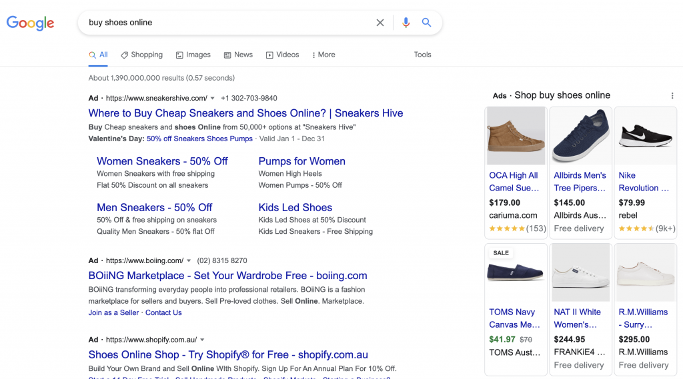Open 'TOMS Navy Canvas Me…' product title
This screenshot has width=683, height=379.
tap(514, 318)
